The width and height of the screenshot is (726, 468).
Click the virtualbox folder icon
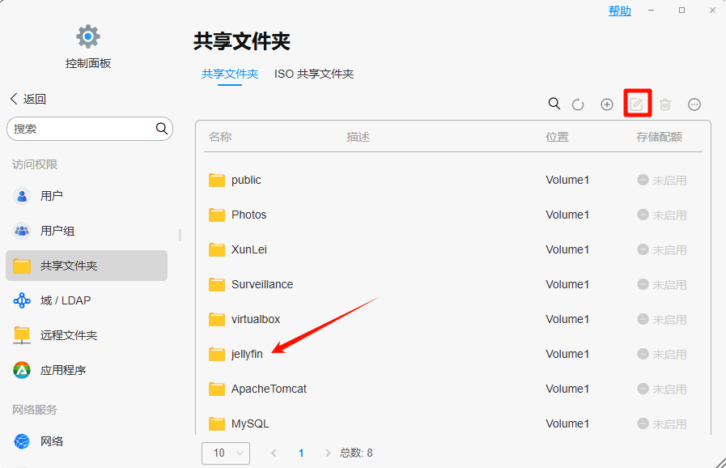[217, 319]
